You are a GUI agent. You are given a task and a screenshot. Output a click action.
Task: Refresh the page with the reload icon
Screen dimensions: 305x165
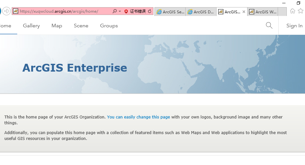coord(150,11)
